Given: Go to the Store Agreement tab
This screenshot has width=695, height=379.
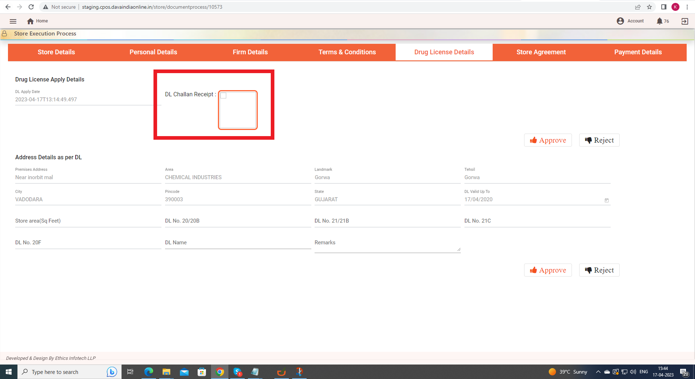Looking at the screenshot, I should 541,52.
